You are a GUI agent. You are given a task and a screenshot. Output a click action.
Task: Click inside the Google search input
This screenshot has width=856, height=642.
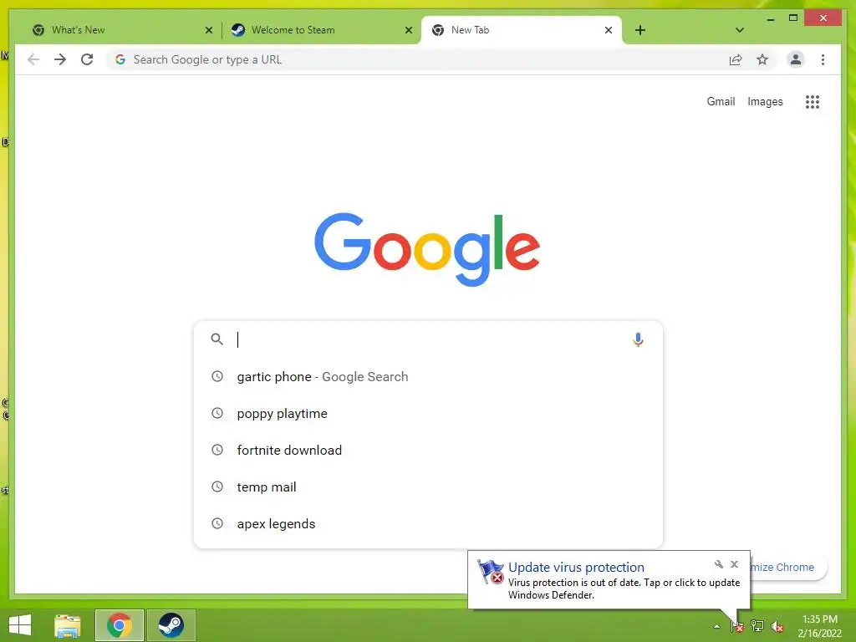(429, 339)
